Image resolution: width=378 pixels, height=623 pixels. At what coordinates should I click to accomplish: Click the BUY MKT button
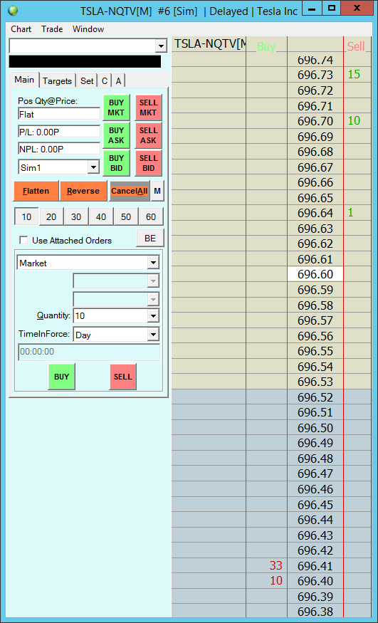click(116, 108)
